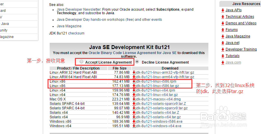The height and width of the screenshot is (134, 261).
Task: Click download arrow icon for jdk-8u121-linux-arm32-vfp-hflt.tar.gz
Action: pos(134,72)
